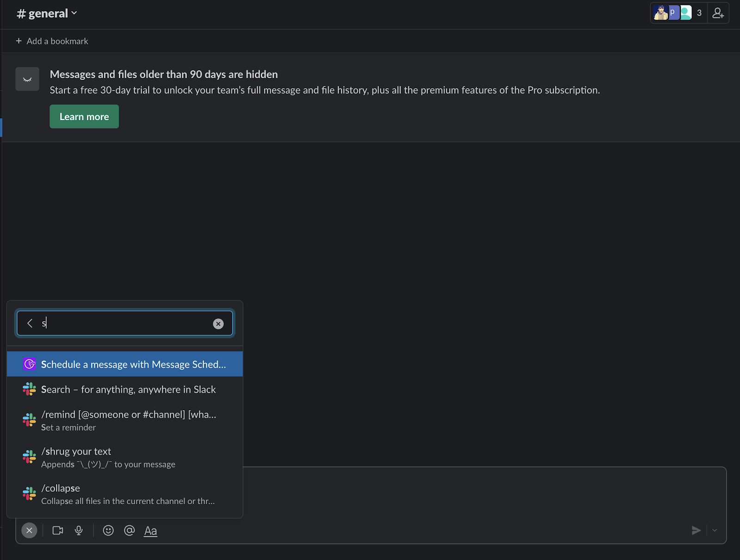Choose the /shrug your text shortcut
The image size is (740, 560).
tap(125, 457)
